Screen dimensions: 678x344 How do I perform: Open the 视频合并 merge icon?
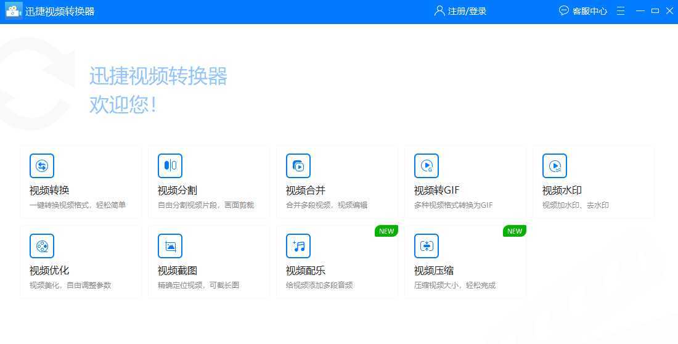[298, 166]
